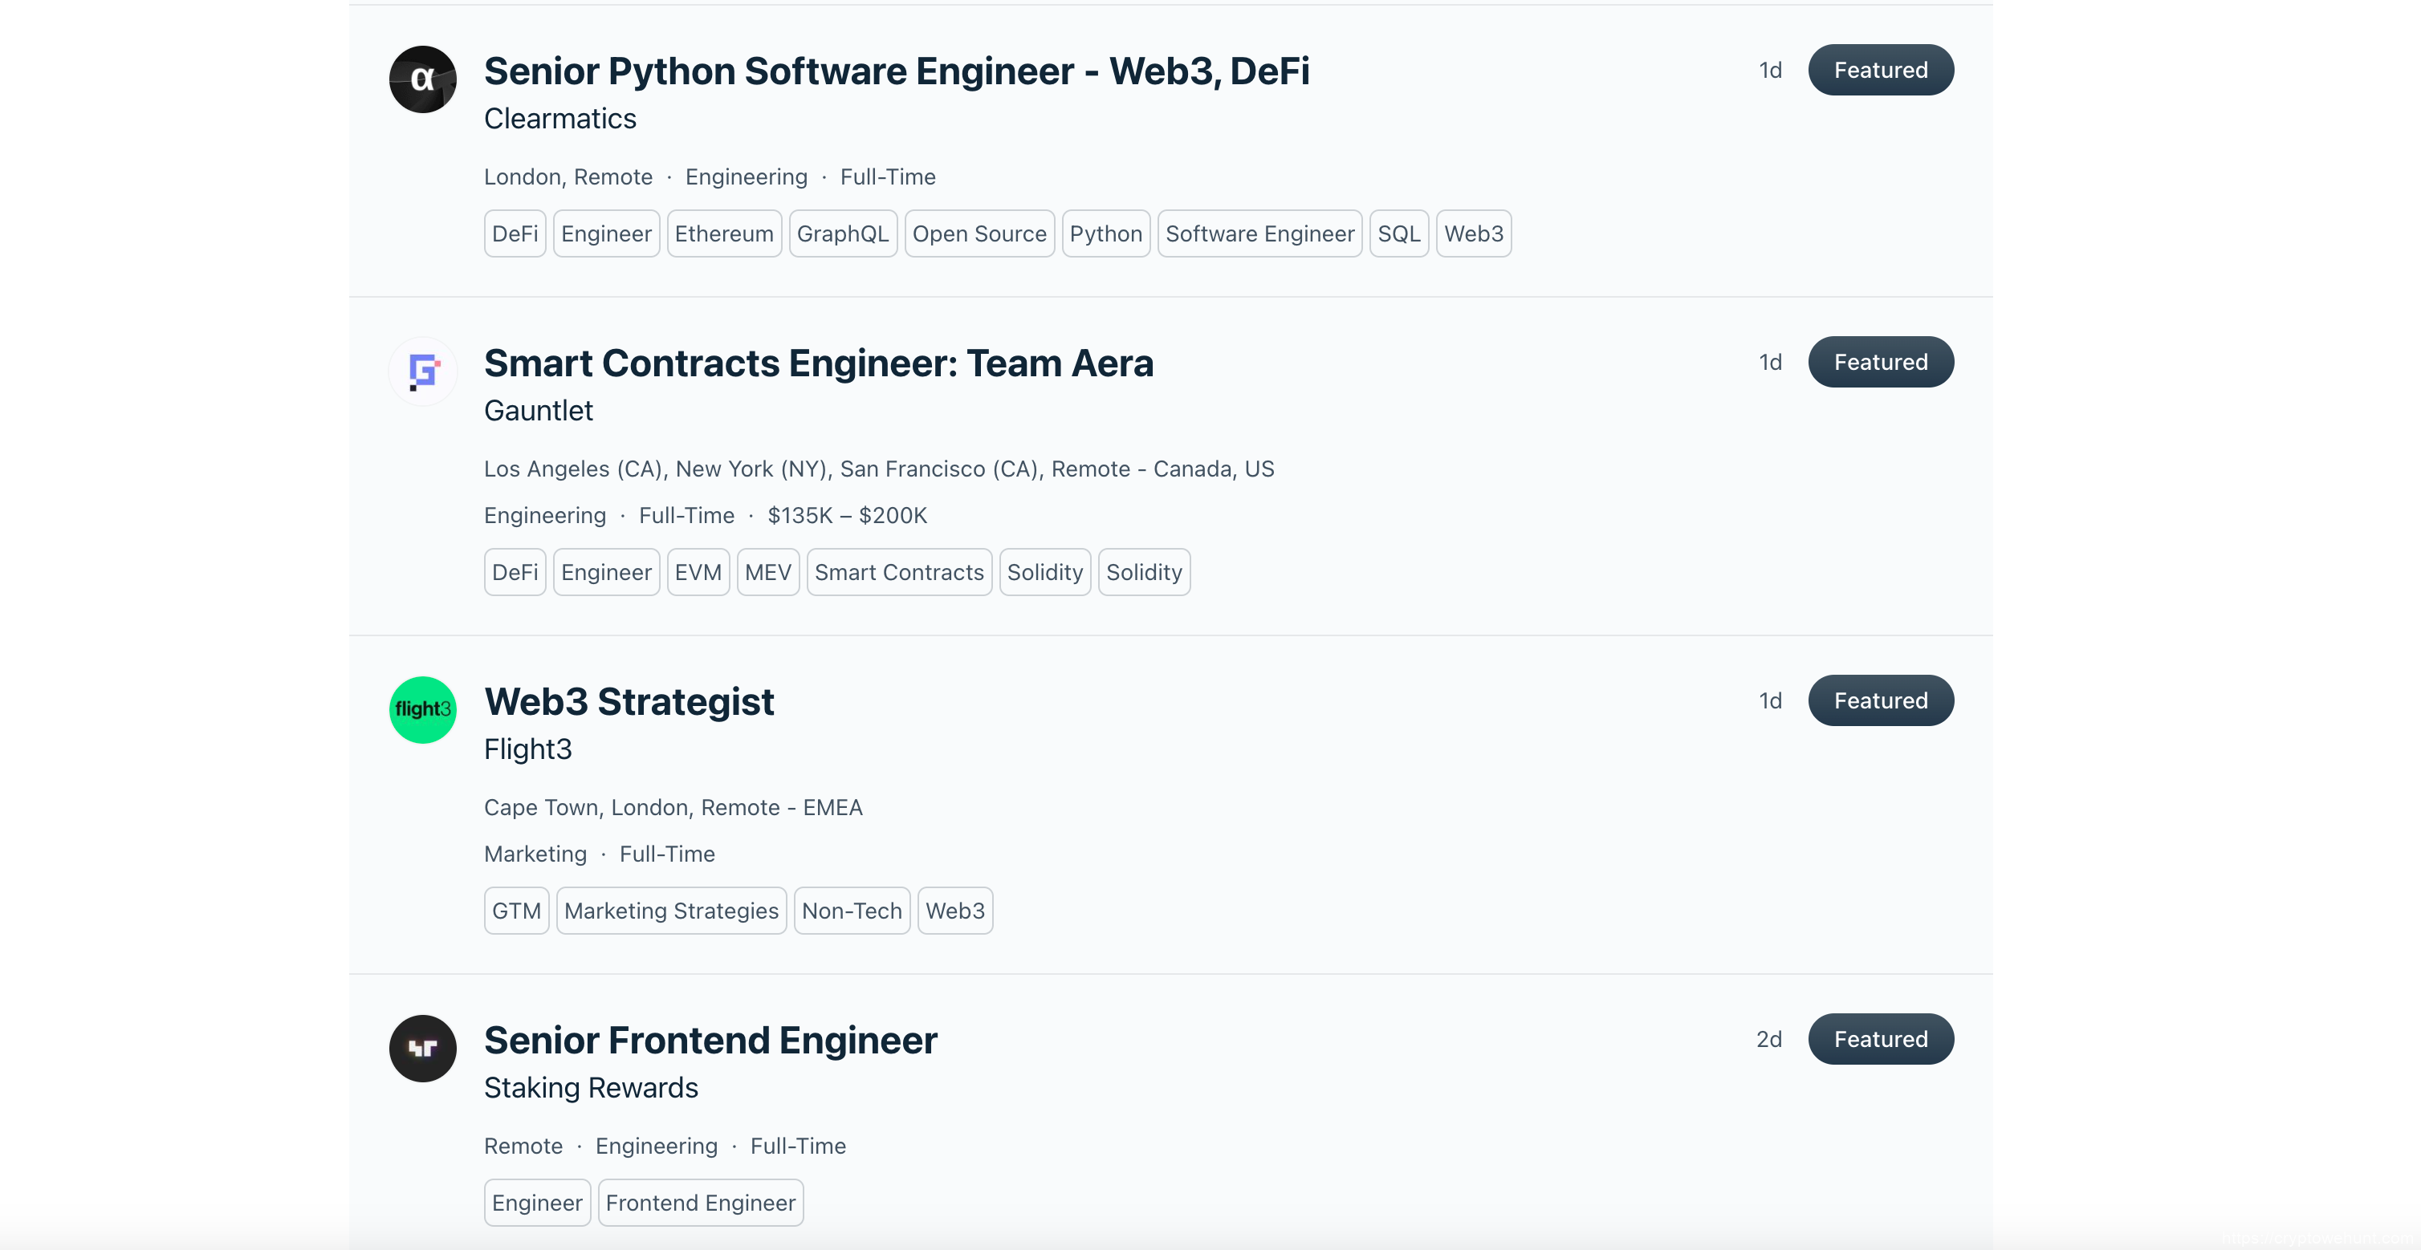Click Featured badge on Gauntlet listing
2421x1250 pixels.
point(1880,363)
